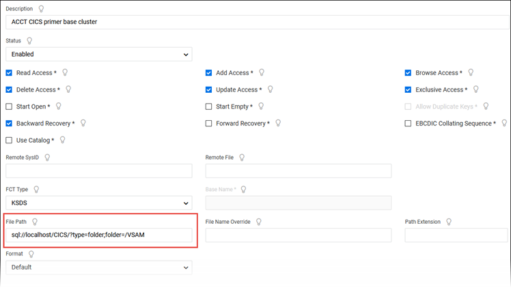Uncheck the Read Access checkbox
The height and width of the screenshot is (288, 511).
10,73
